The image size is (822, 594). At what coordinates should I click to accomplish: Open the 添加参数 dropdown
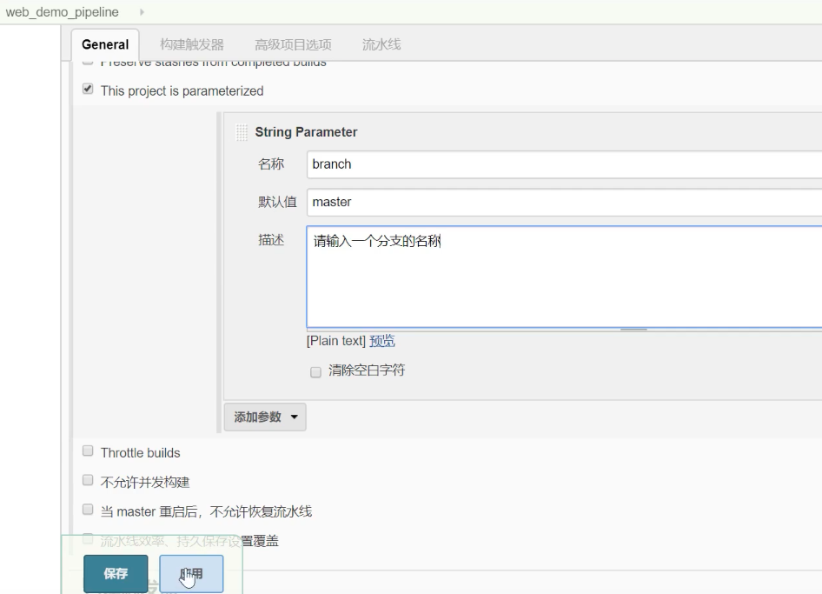[x=265, y=417]
